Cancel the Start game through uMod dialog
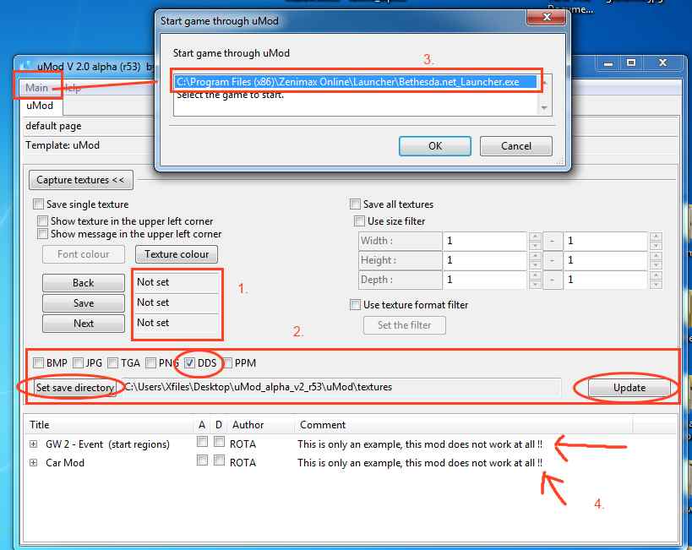This screenshot has width=692, height=550. [515, 146]
